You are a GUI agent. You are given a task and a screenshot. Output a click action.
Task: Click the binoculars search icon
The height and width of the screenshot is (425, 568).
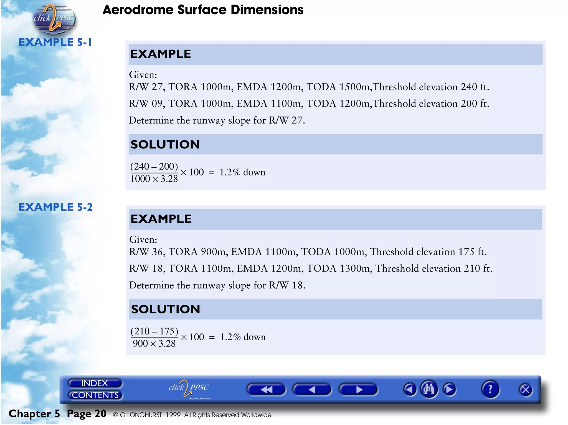pos(429,389)
